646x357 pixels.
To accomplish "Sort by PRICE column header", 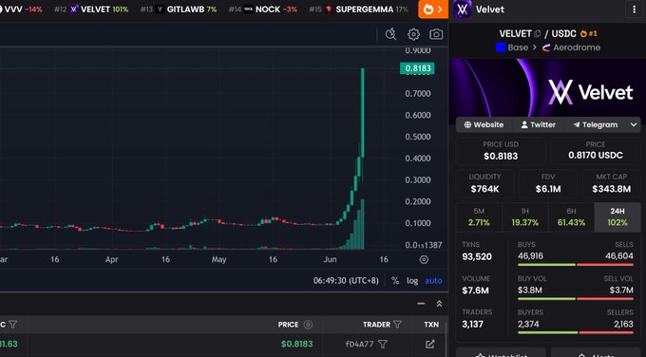I will 288,325.
